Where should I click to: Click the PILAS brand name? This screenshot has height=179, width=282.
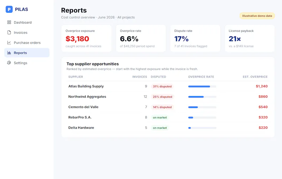click(x=22, y=10)
